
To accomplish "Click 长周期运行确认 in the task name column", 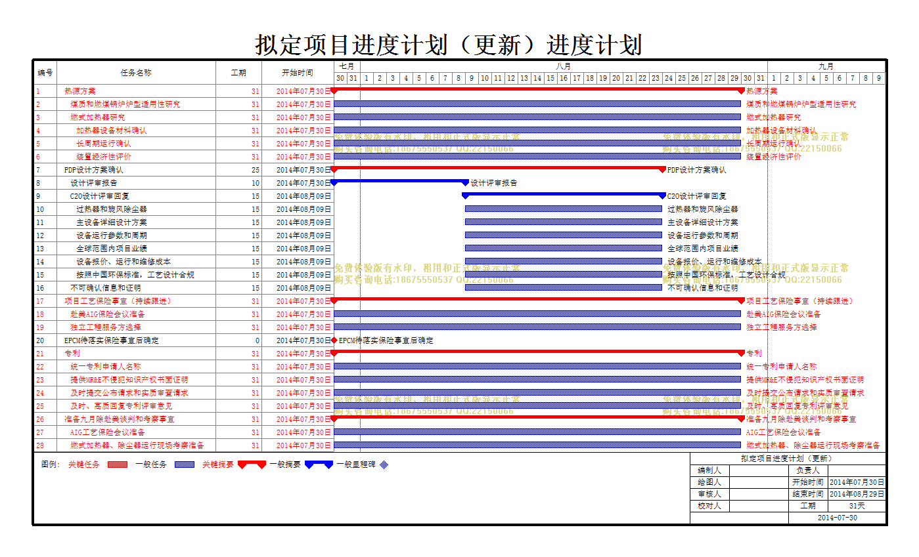I will [x=104, y=144].
